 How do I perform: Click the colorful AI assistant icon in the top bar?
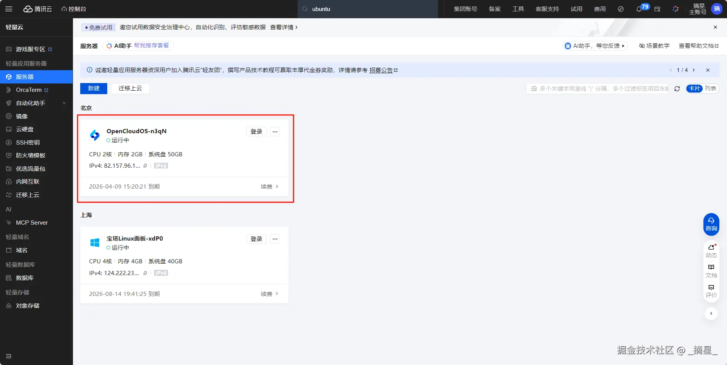pyautogui.click(x=676, y=9)
